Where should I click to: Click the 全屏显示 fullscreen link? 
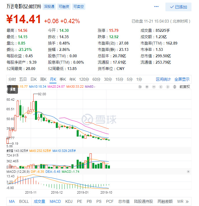pyautogui.click(x=182, y=79)
